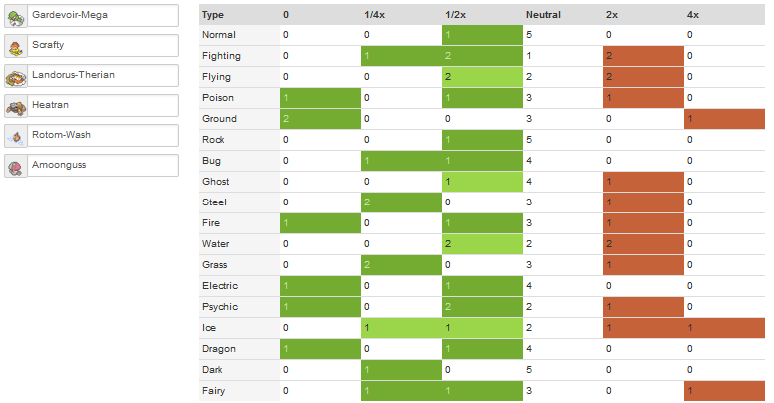The image size is (774, 403).
Task: Click the Heatran sprite icon
Action: (x=16, y=108)
